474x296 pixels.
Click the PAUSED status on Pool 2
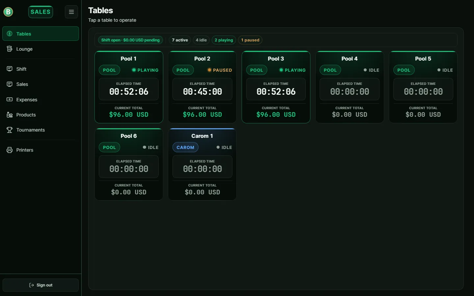click(220, 70)
